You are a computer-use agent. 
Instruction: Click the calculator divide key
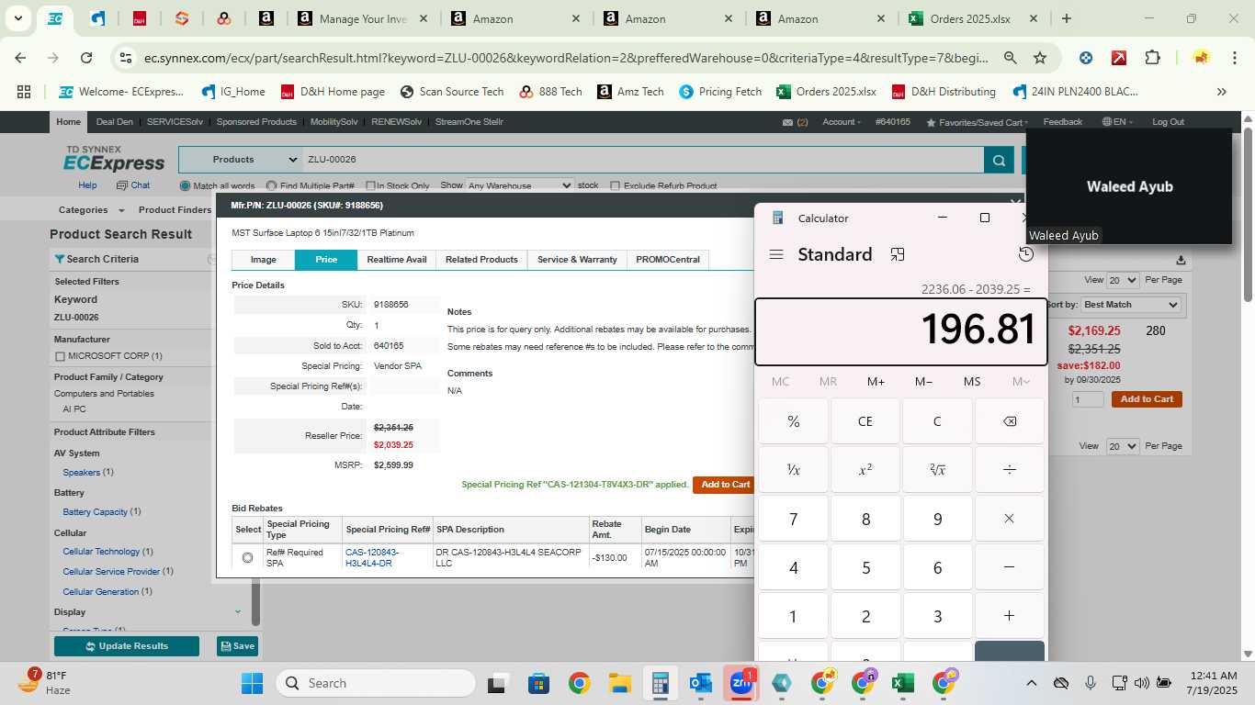pyautogui.click(x=1009, y=470)
